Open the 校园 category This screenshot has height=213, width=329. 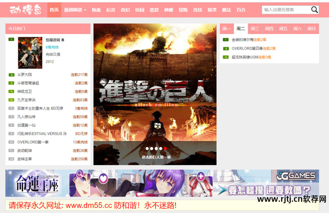click(140, 10)
